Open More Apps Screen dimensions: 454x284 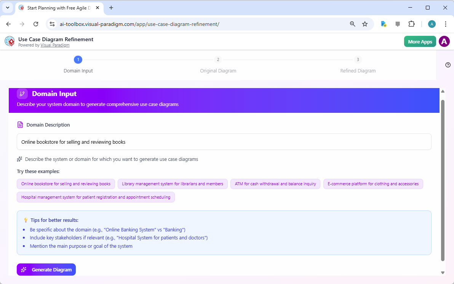pyautogui.click(x=420, y=41)
